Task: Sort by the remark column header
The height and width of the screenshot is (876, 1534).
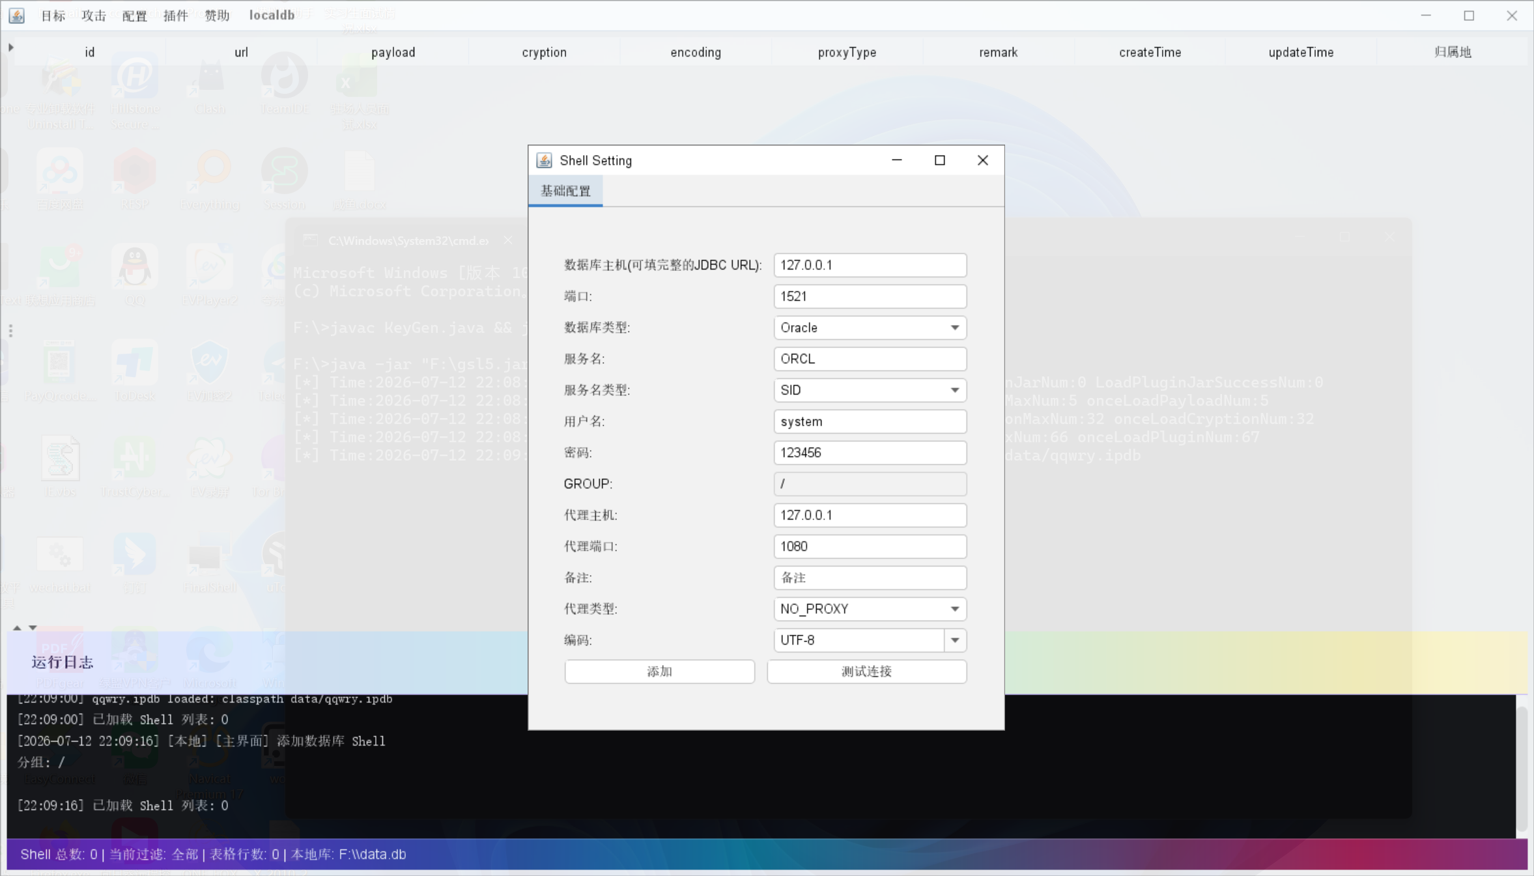Action: [999, 52]
